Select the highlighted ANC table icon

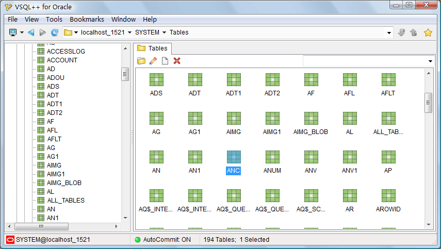[x=234, y=157]
